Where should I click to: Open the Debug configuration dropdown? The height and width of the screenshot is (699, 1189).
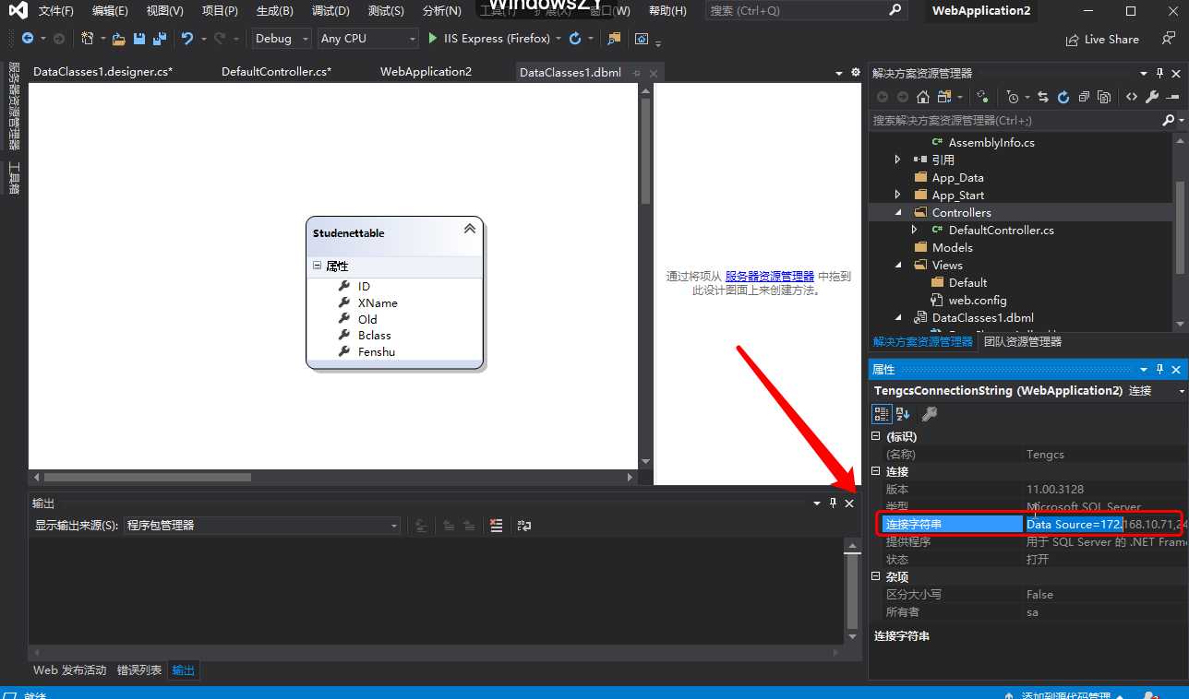281,39
